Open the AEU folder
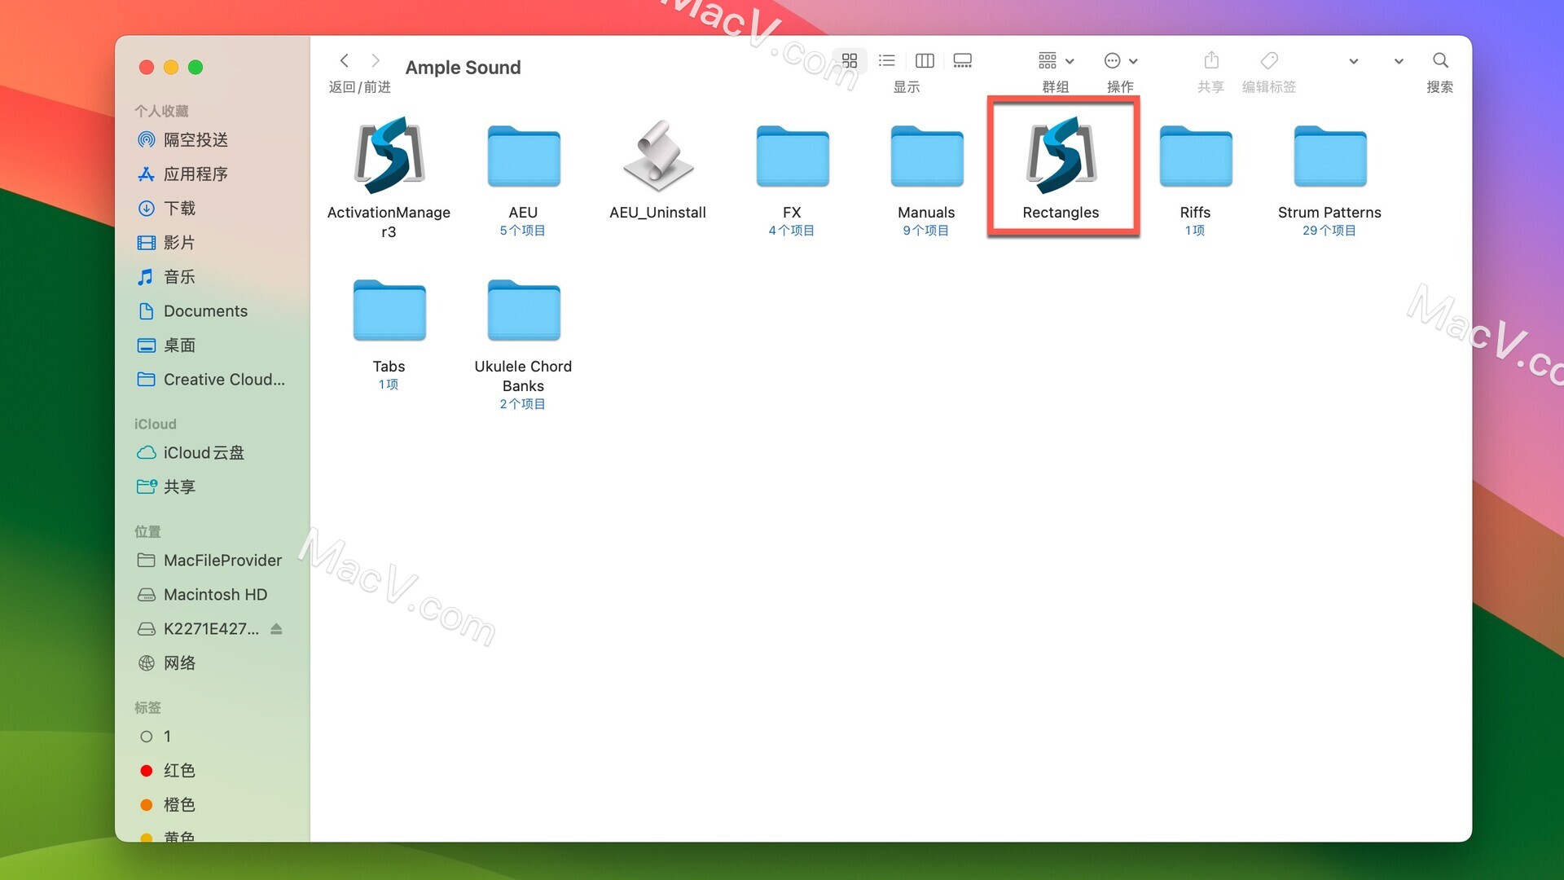This screenshot has height=880, width=1564. [523, 156]
